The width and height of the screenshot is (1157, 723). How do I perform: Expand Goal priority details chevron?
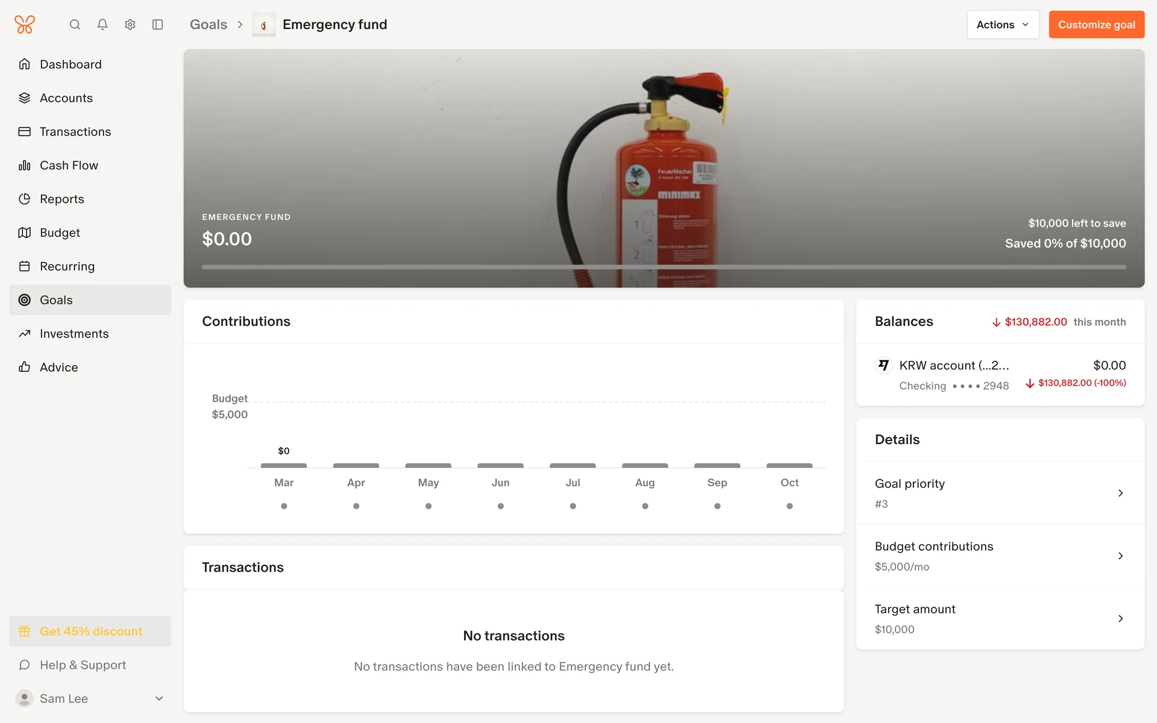tap(1120, 493)
